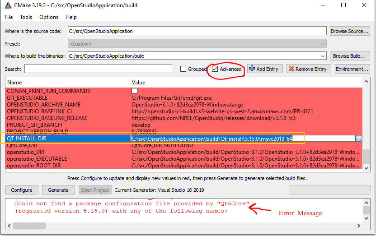Click the Browse Build button
376x236 pixels.
350,56
